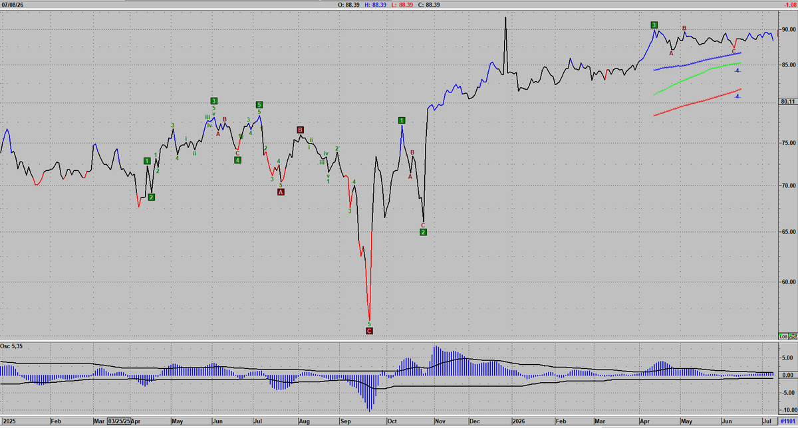Click the -4- target label below the green line
Screen dimensions: 798x428
738,70
